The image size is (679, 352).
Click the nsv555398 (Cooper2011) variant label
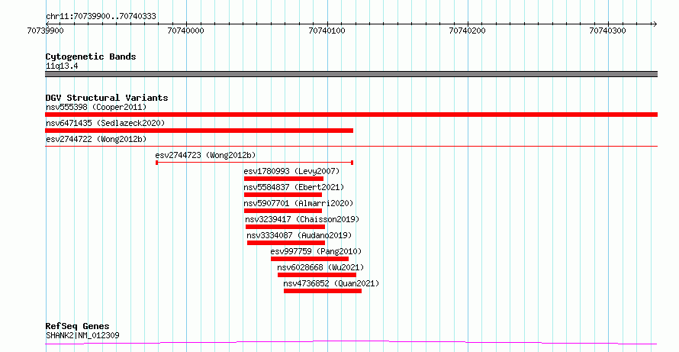[x=96, y=107]
